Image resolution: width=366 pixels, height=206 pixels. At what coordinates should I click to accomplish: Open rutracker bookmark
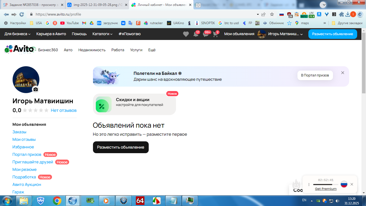pos(153,23)
